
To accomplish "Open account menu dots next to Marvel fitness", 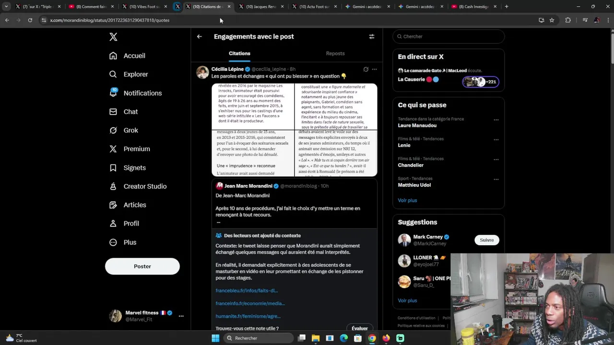I will 181,316.
